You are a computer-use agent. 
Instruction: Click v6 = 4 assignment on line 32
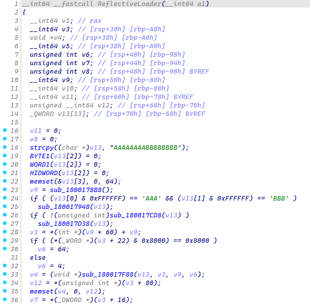click(x=51, y=266)
